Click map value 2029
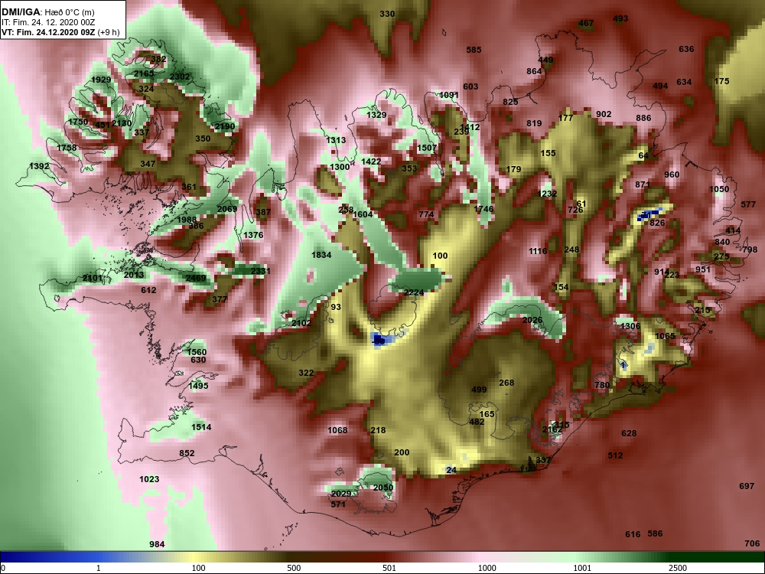Viewport: 765px width, 574px height. coord(341,494)
